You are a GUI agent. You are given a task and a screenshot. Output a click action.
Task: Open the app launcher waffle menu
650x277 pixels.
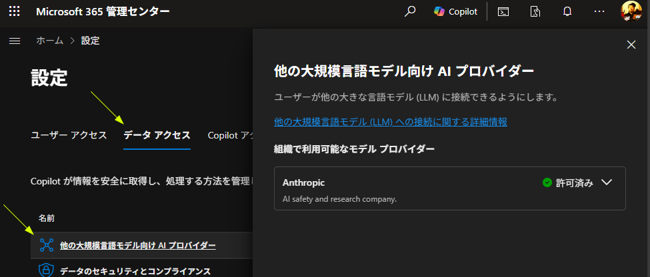14,11
